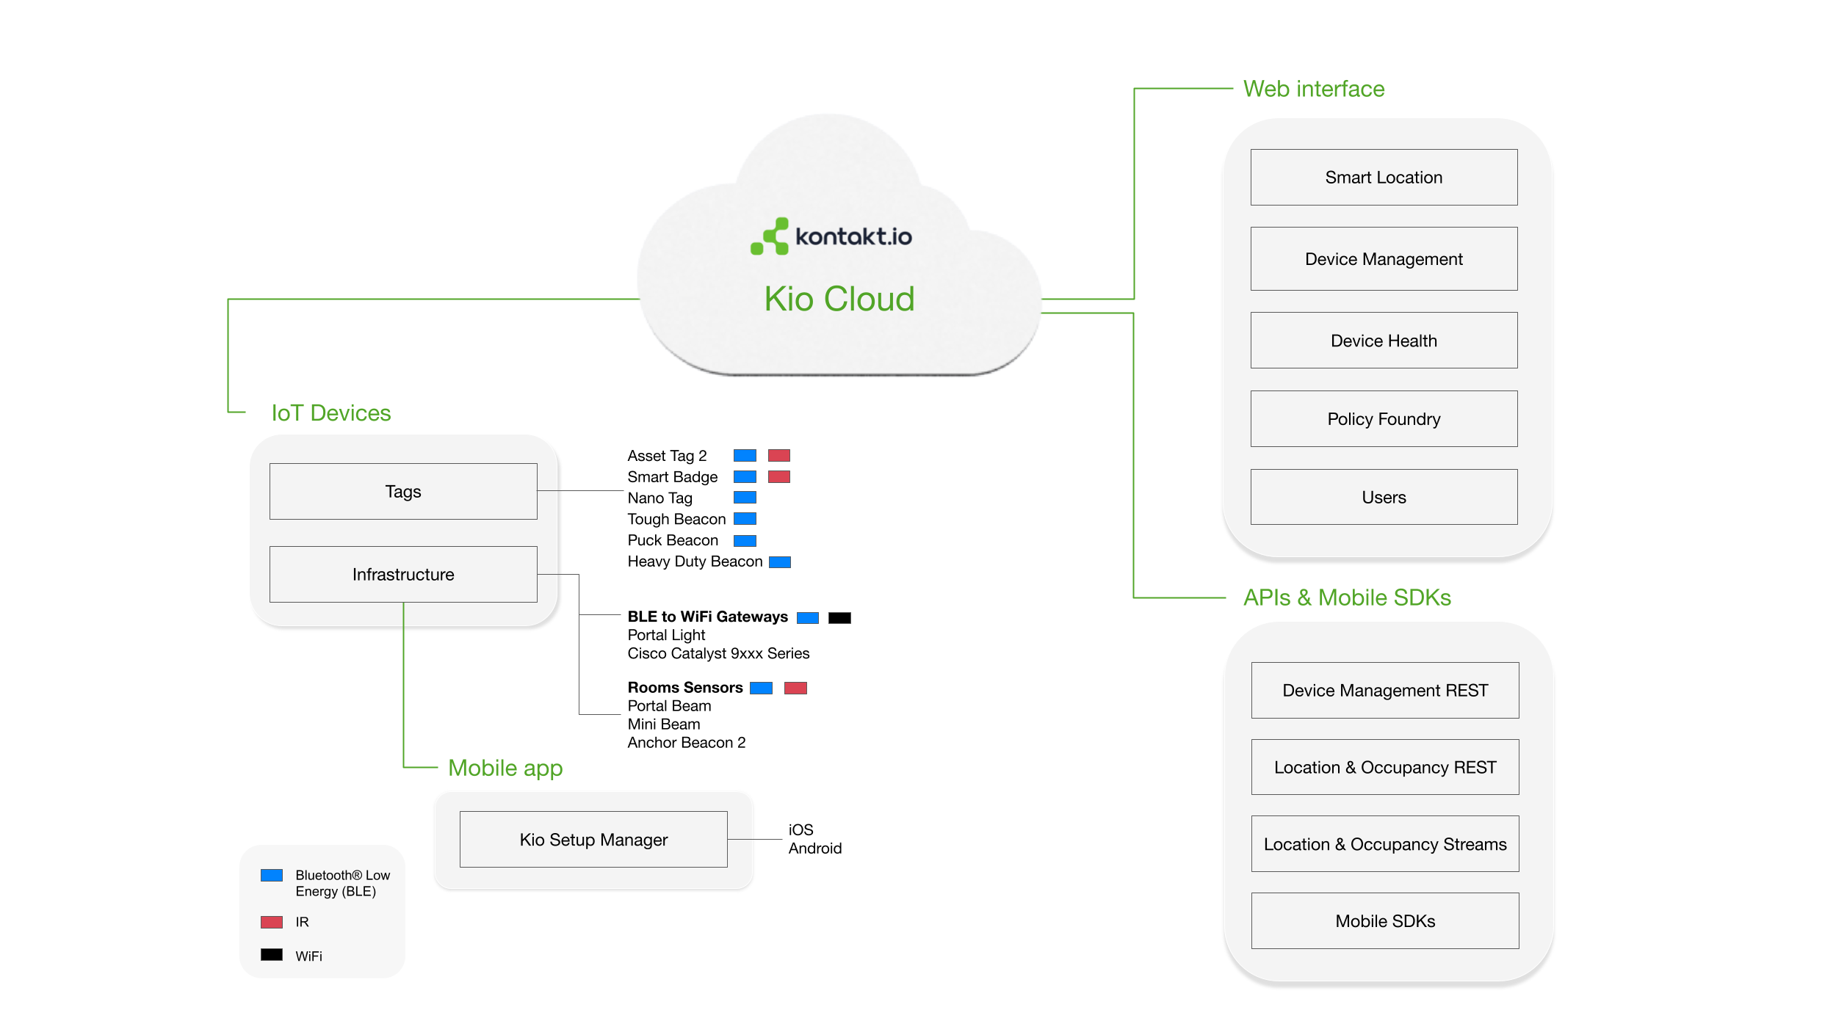This screenshot has width=1836, height=1032.
Task: Click the blue swatch beside Nano Tag
Action: 745,498
